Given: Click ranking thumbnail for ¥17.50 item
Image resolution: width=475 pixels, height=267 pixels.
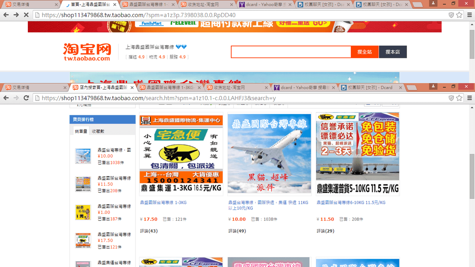Looking at the screenshot, I should pyautogui.click(x=83, y=241).
